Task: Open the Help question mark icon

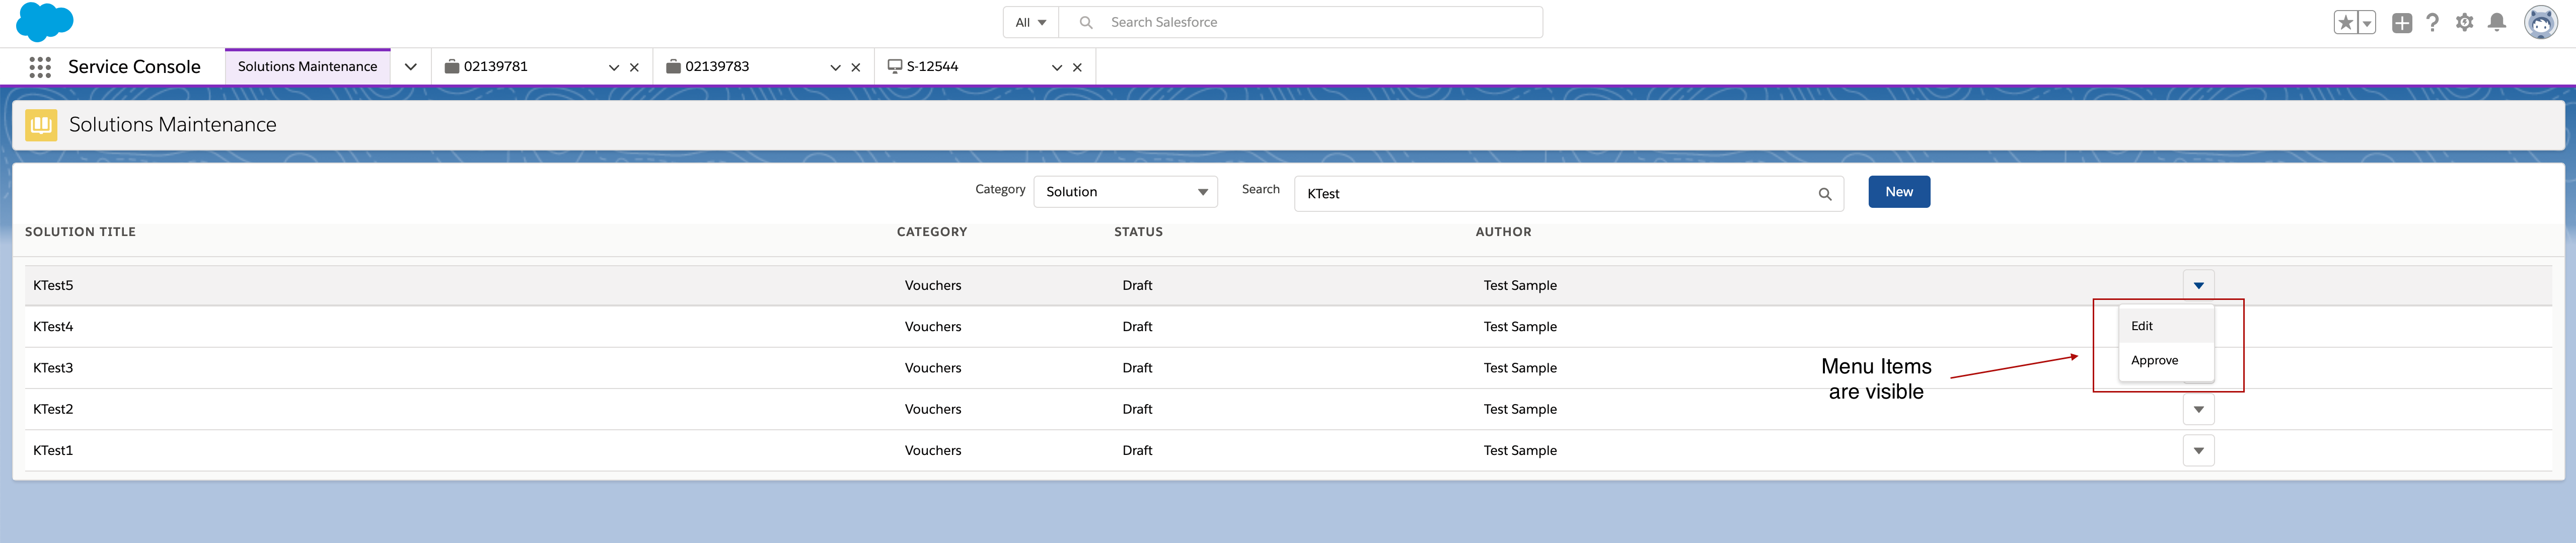Action: tap(2432, 23)
